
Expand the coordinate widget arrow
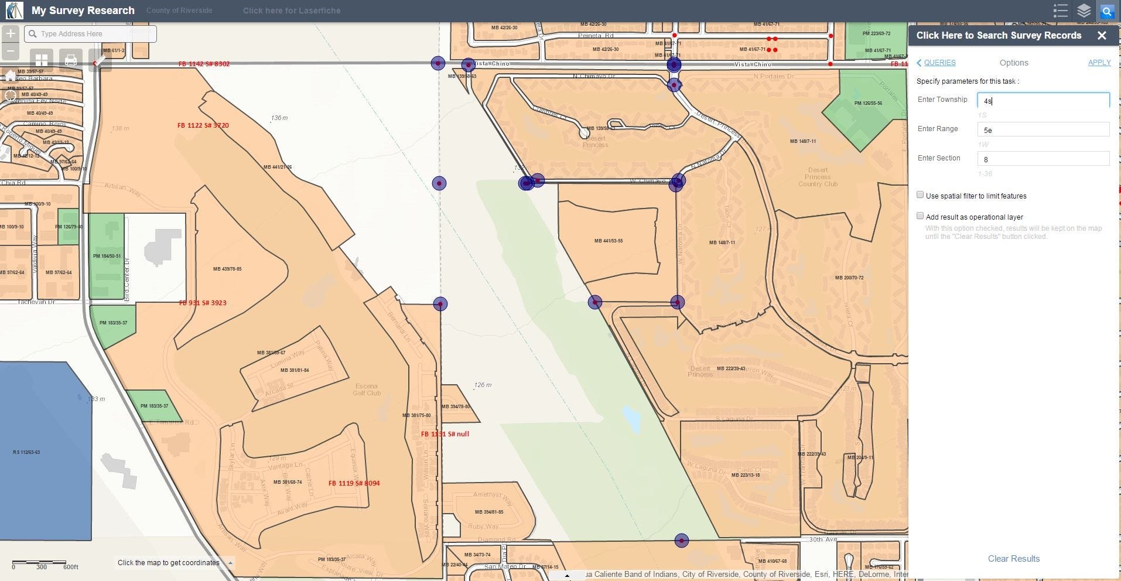click(230, 563)
